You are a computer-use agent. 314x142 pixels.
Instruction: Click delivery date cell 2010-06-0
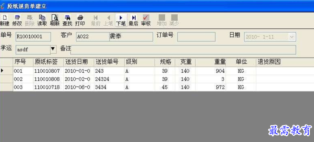(79, 87)
